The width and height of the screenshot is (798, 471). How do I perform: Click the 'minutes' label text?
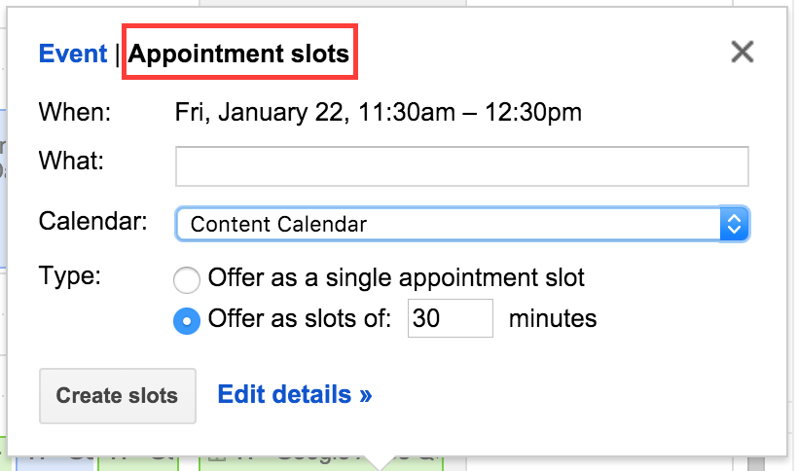[x=553, y=319]
